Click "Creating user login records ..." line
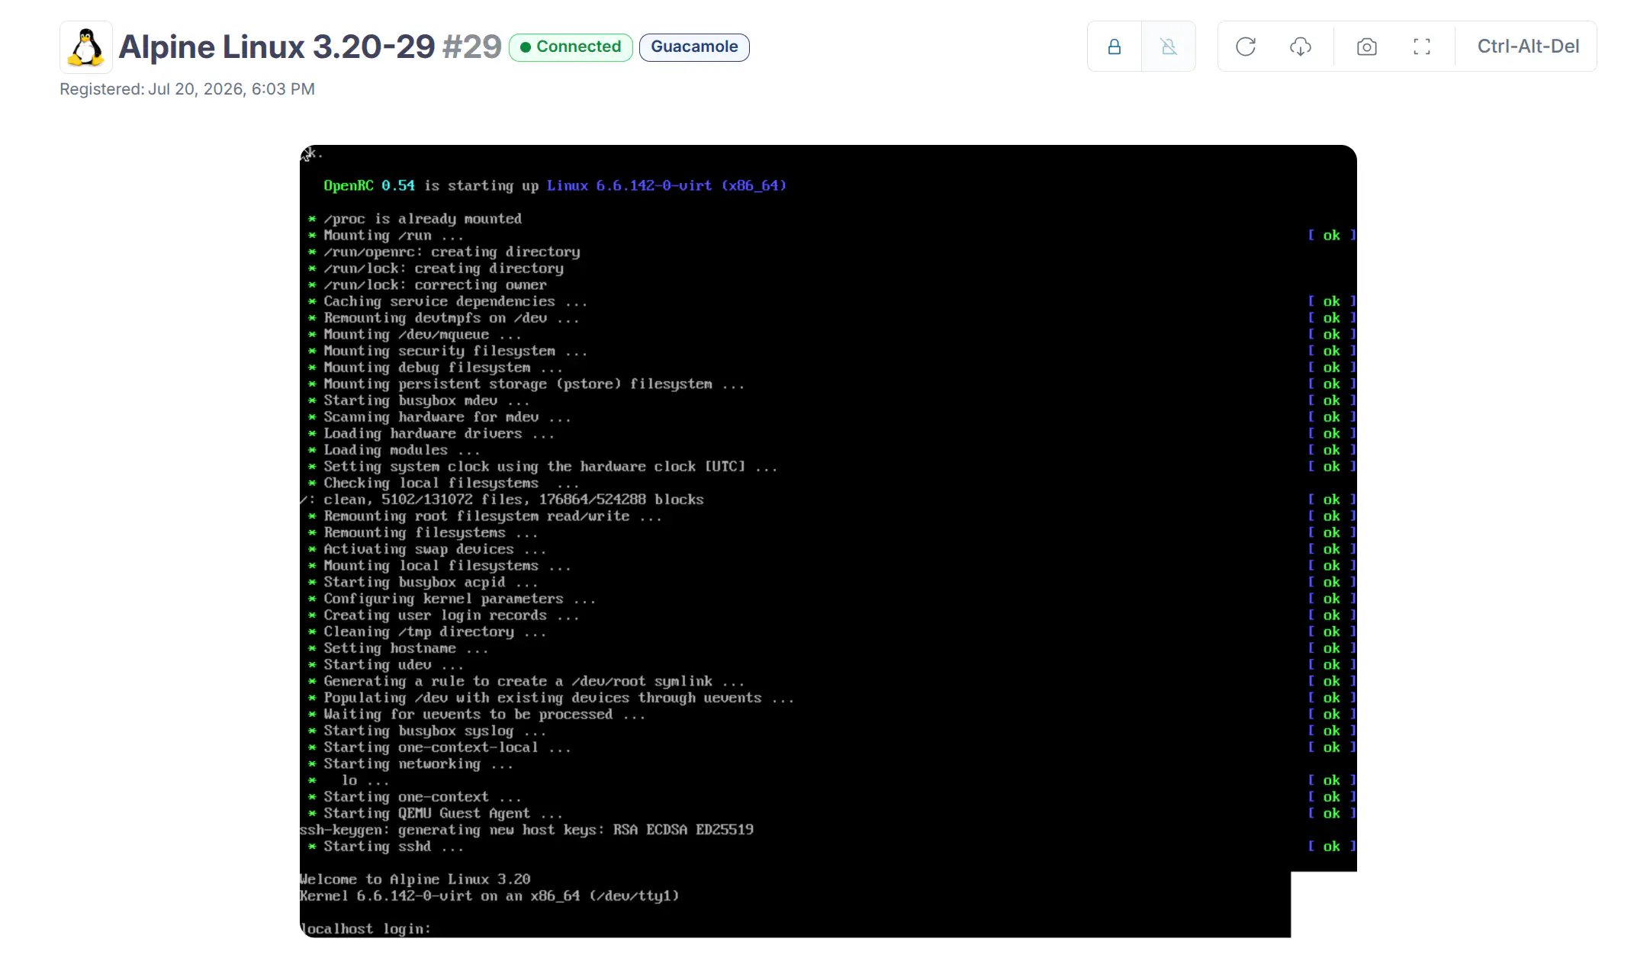The width and height of the screenshot is (1634, 964). click(x=452, y=615)
